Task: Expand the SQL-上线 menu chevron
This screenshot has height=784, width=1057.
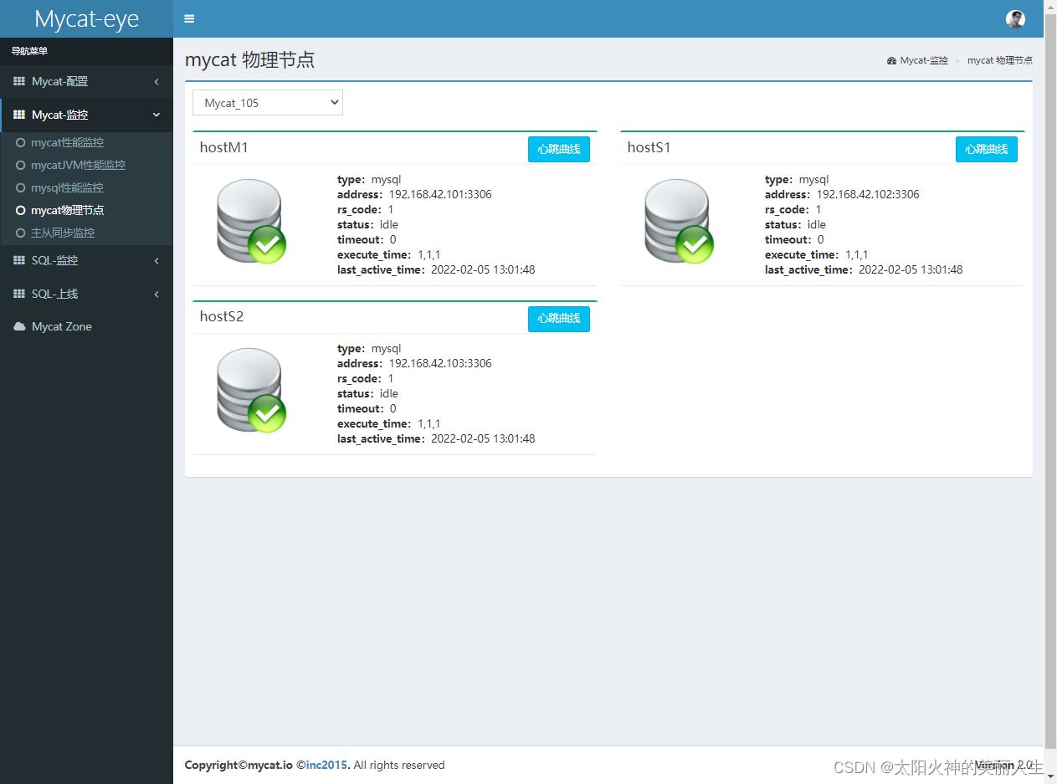Action: click(x=156, y=294)
